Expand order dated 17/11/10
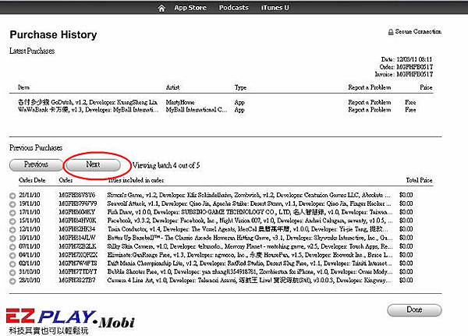 point(12,213)
